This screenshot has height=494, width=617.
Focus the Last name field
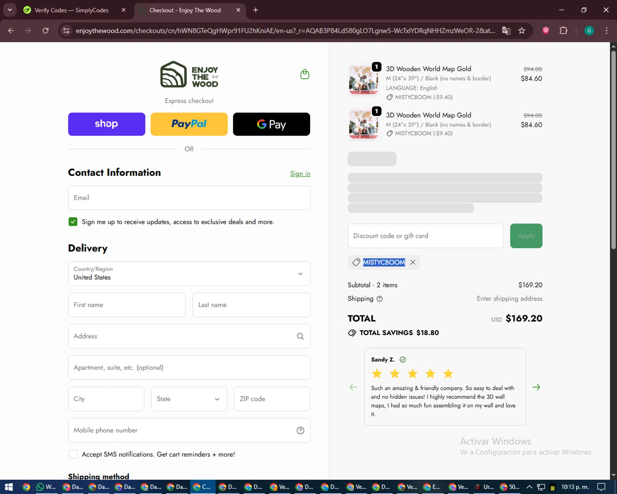(x=251, y=305)
